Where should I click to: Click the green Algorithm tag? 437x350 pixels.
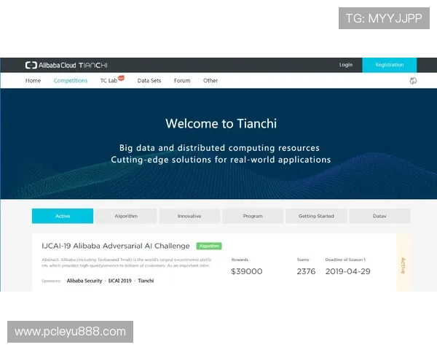[209, 246]
